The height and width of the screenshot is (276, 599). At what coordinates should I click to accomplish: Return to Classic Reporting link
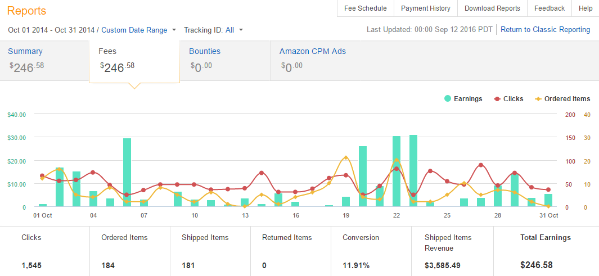click(545, 30)
